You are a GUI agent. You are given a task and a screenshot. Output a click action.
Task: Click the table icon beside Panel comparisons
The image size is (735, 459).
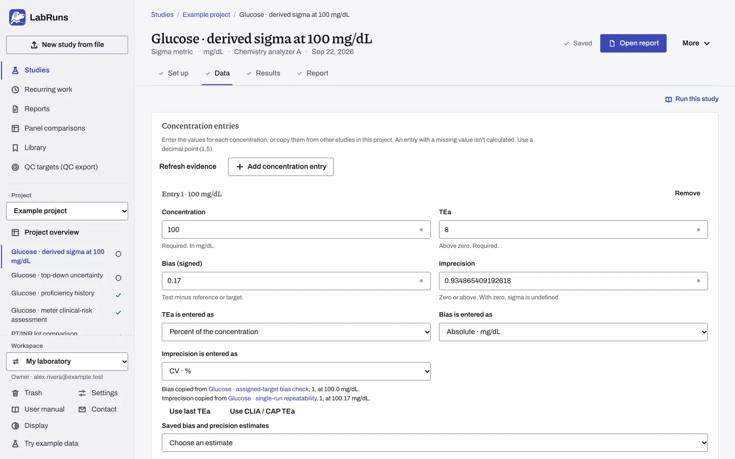coord(15,129)
